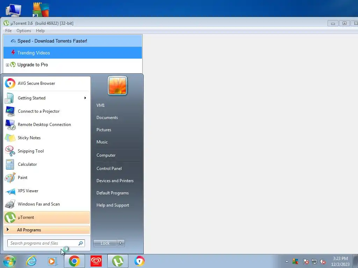
Task: Switch to µTorrent taskbar button
Action: [117, 261]
